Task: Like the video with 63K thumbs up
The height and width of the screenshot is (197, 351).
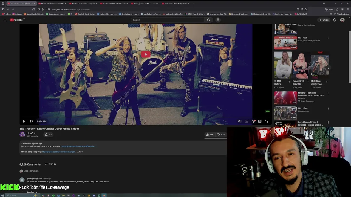Action: (209, 135)
